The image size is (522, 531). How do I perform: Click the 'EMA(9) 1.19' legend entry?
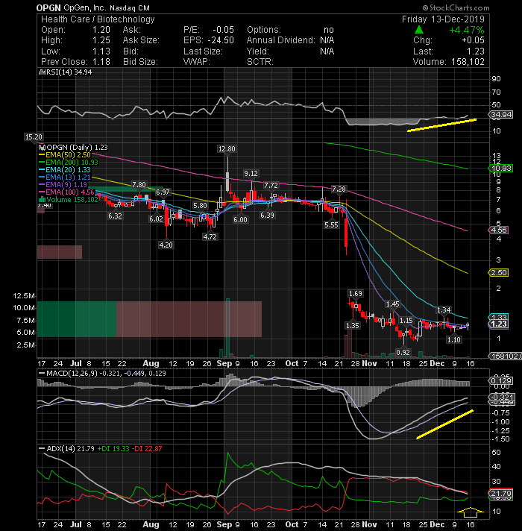coord(63,184)
